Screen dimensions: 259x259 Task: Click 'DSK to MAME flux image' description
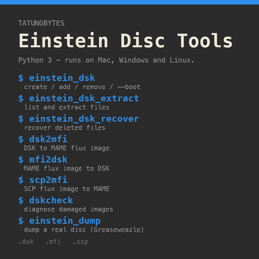point(67,148)
